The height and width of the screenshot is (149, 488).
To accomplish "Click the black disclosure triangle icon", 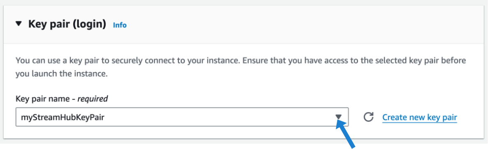I will [x=19, y=23].
